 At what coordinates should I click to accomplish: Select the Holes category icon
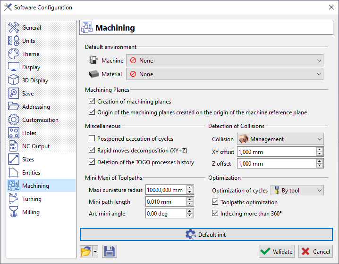(14, 133)
